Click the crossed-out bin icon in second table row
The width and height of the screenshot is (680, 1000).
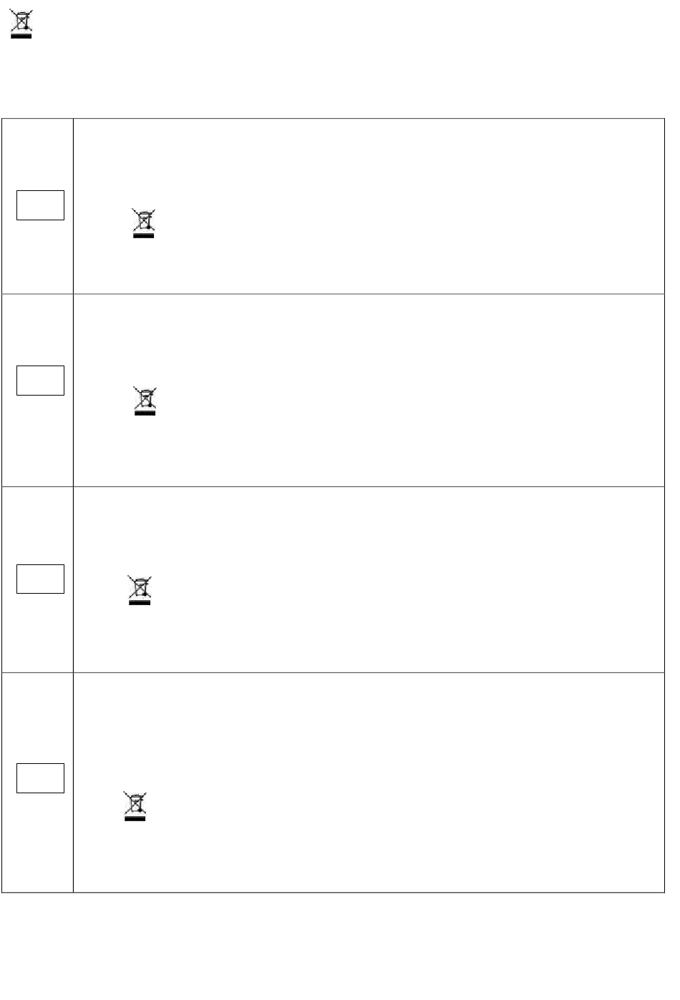(145, 401)
